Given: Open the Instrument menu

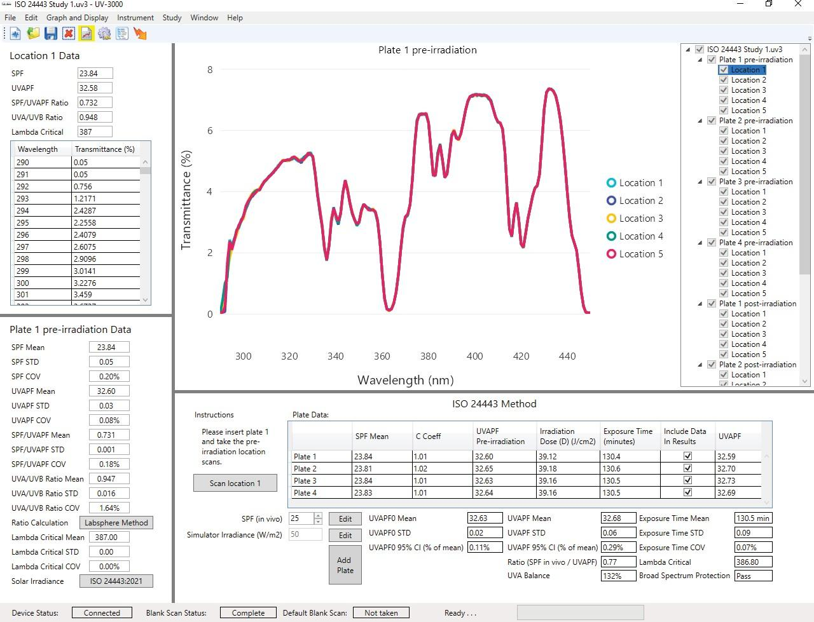Looking at the screenshot, I should click(x=135, y=18).
